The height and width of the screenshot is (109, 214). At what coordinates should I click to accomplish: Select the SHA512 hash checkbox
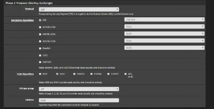(x=108, y=74)
